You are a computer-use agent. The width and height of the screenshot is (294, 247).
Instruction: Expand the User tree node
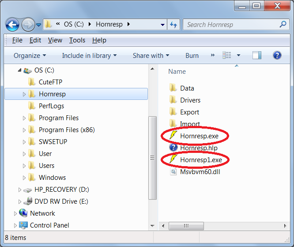point(24,154)
